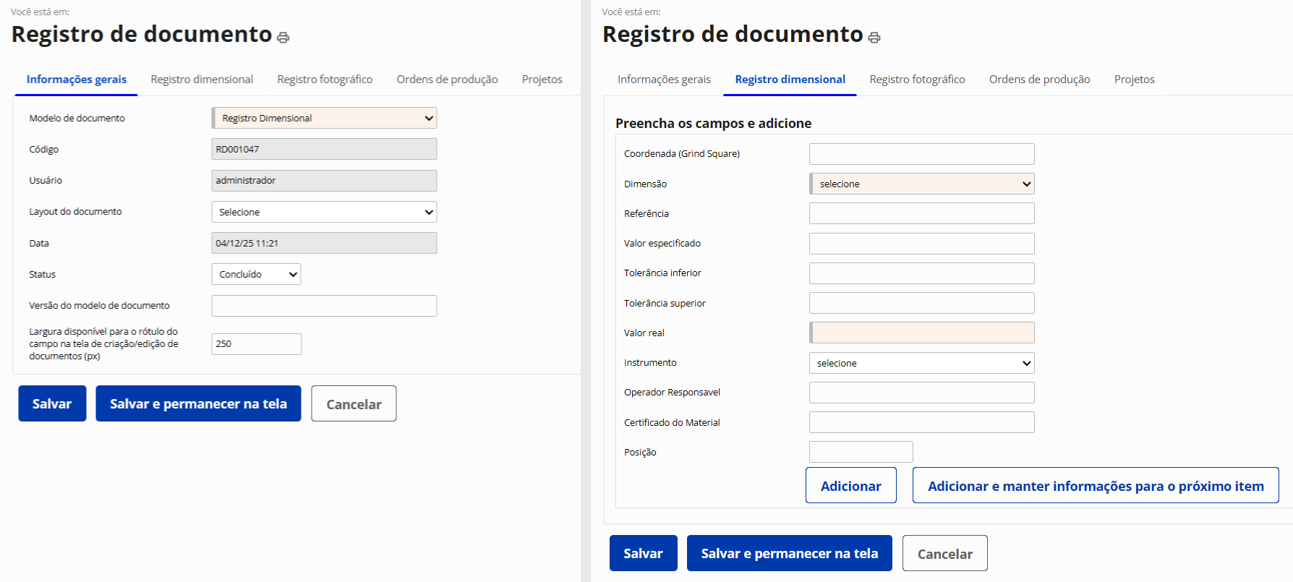Open the Status dropdown showing Concluído

coord(256,274)
